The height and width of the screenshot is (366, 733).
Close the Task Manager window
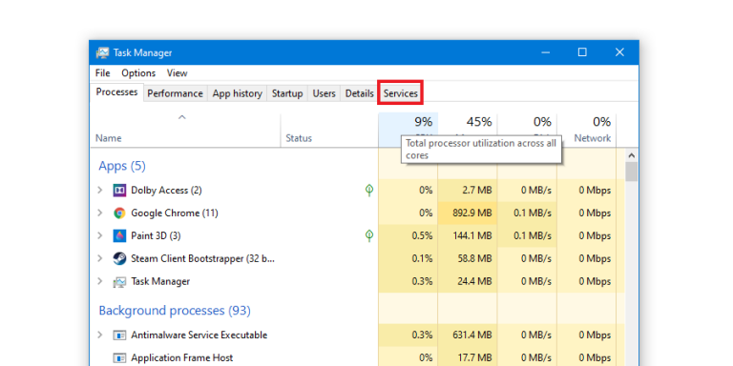coord(619,52)
